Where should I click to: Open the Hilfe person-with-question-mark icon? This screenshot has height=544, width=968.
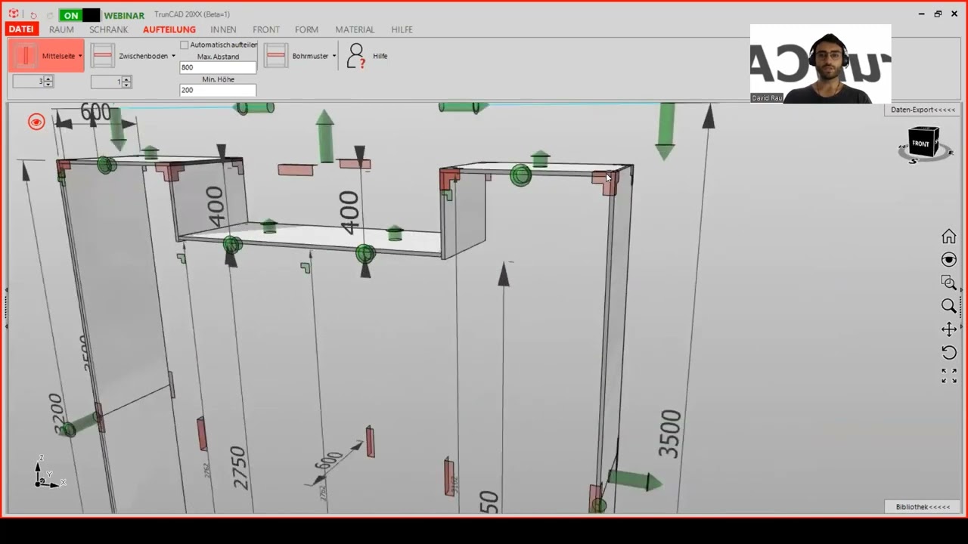[355, 56]
